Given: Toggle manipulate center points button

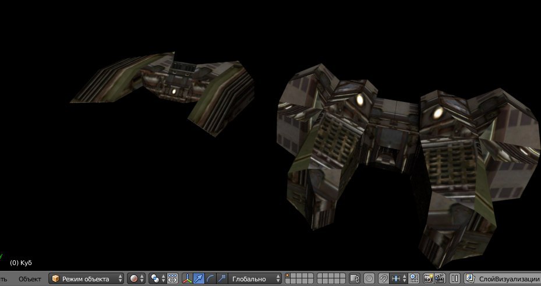Looking at the screenshot, I should [x=172, y=278].
